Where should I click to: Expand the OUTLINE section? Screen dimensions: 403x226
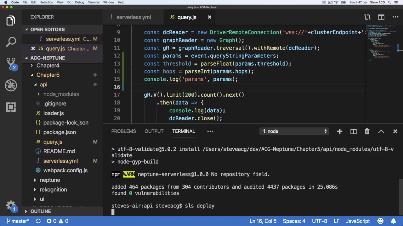coord(40,211)
